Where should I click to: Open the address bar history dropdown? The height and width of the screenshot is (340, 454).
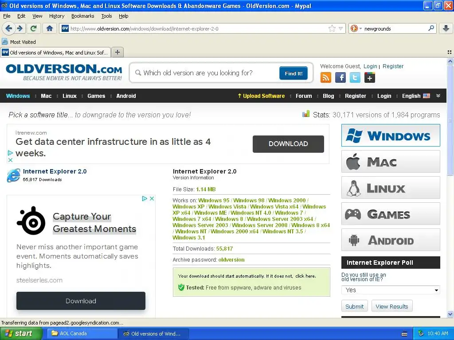(341, 28)
